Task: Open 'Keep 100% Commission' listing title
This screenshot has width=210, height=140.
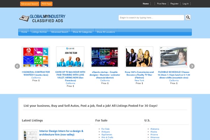Action: click(x=139, y=75)
